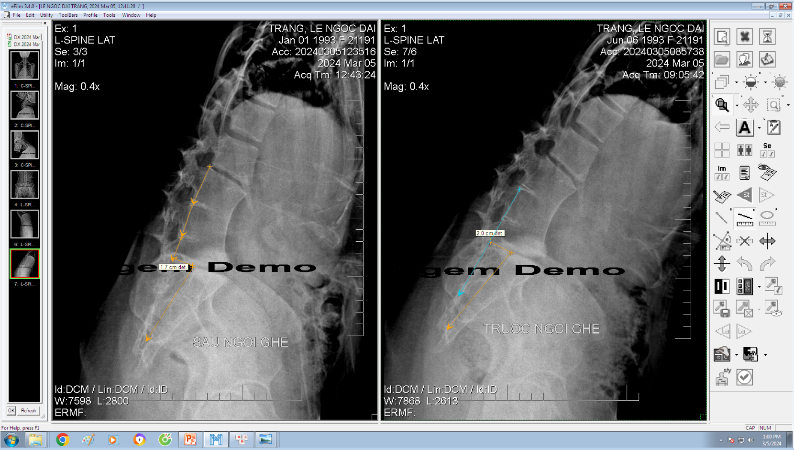Image resolution: width=794 pixels, height=450 pixels.
Task: Open the search study icon
Action: pyautogui.click(x=722, y=37)
